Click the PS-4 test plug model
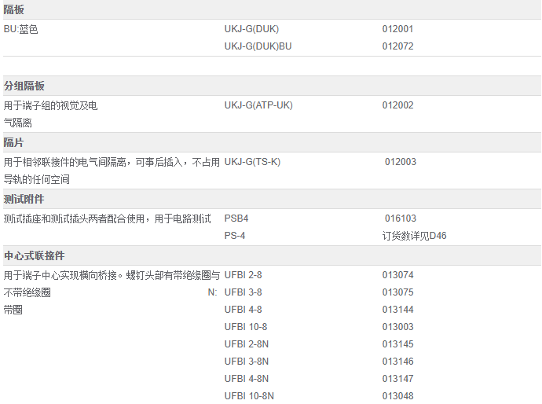542x404 pixels. (235, 236)
